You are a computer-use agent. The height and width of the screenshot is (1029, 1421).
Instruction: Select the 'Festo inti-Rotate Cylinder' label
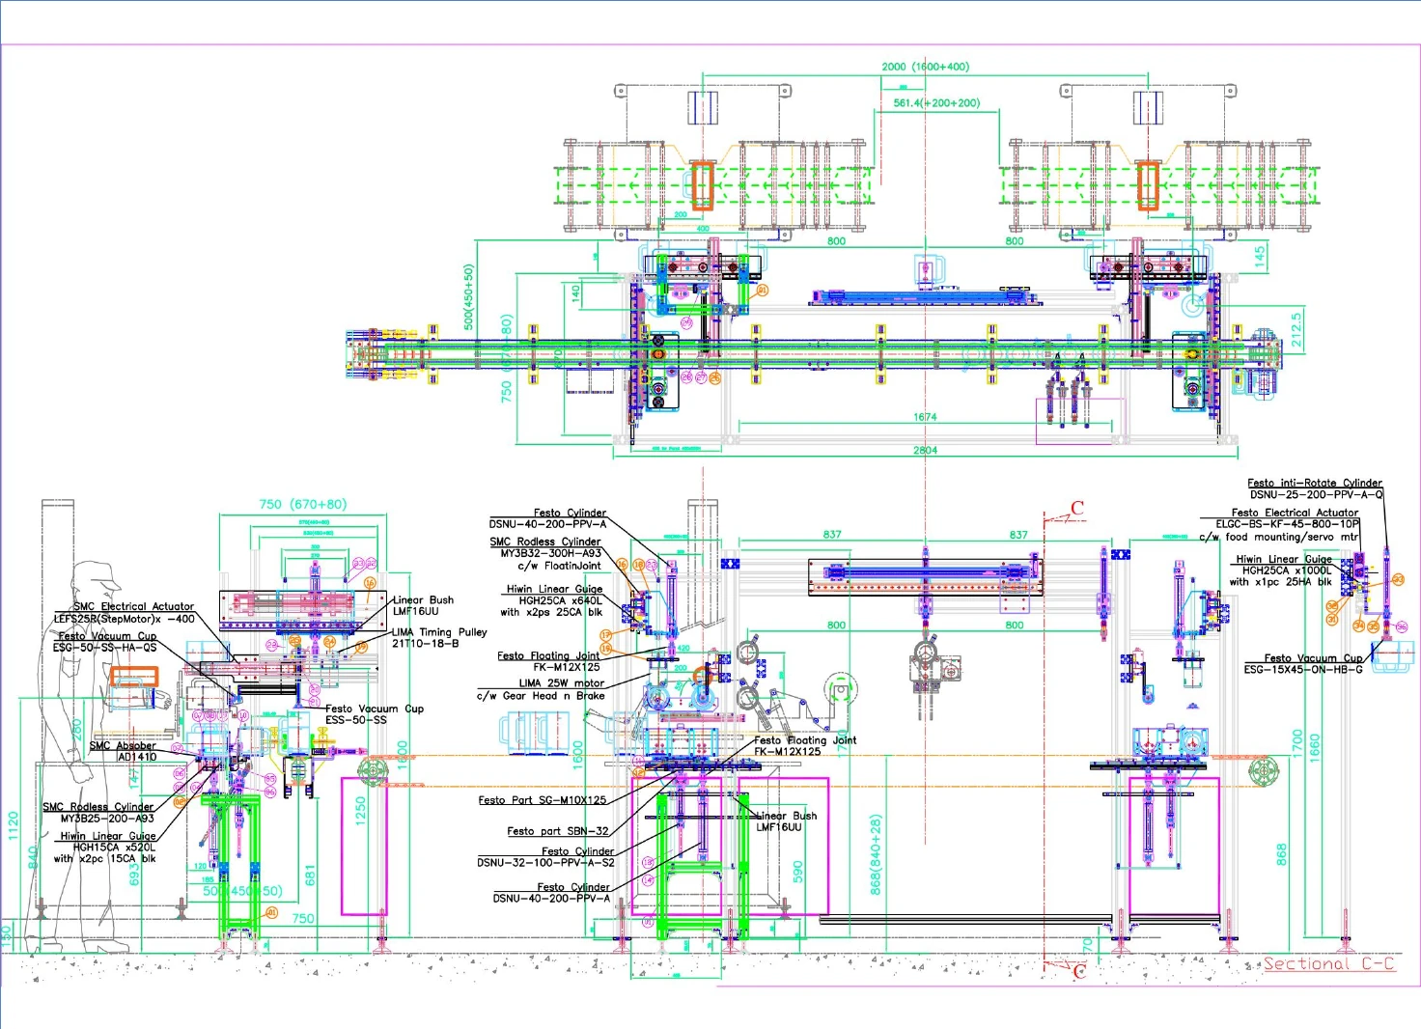(1315, 483)
